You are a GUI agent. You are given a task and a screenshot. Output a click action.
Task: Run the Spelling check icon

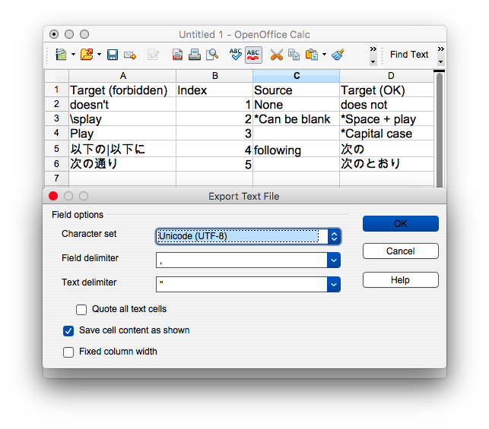[x=236, y=54]
